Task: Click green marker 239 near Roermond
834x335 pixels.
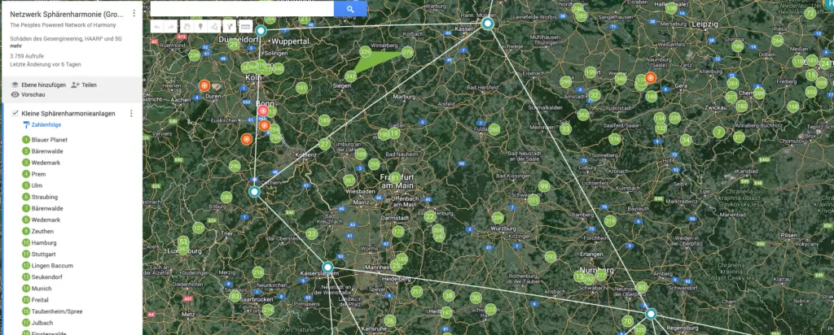Action: point(194,55)
